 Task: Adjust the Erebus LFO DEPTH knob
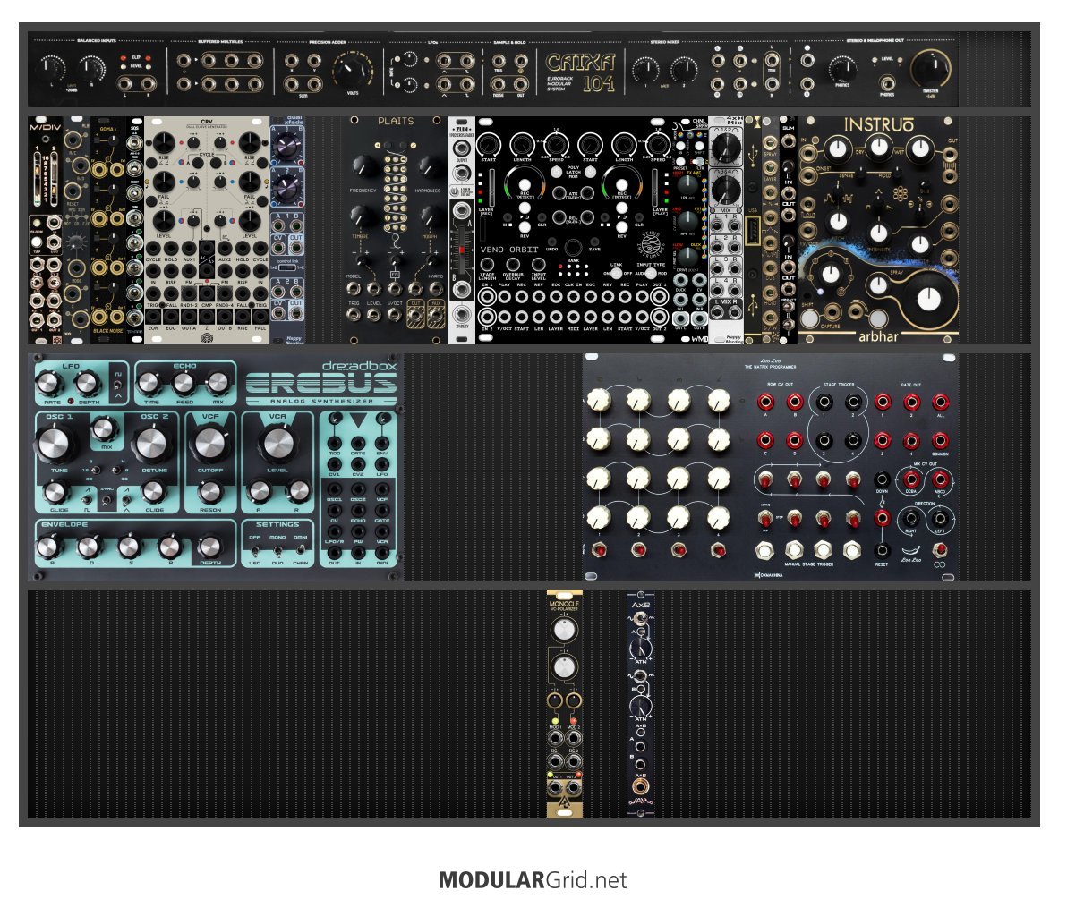[x=87, y=384]
